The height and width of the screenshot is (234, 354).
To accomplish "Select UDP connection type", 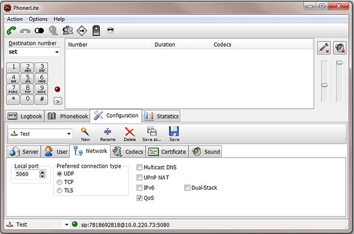I will (x=60, y=174).
